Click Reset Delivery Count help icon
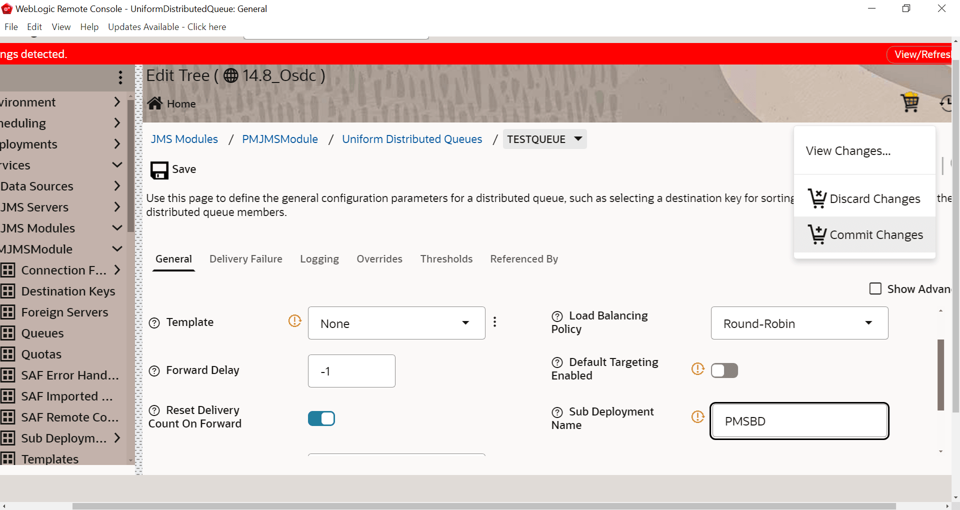The image size is (960, 510). coord(154,410)
